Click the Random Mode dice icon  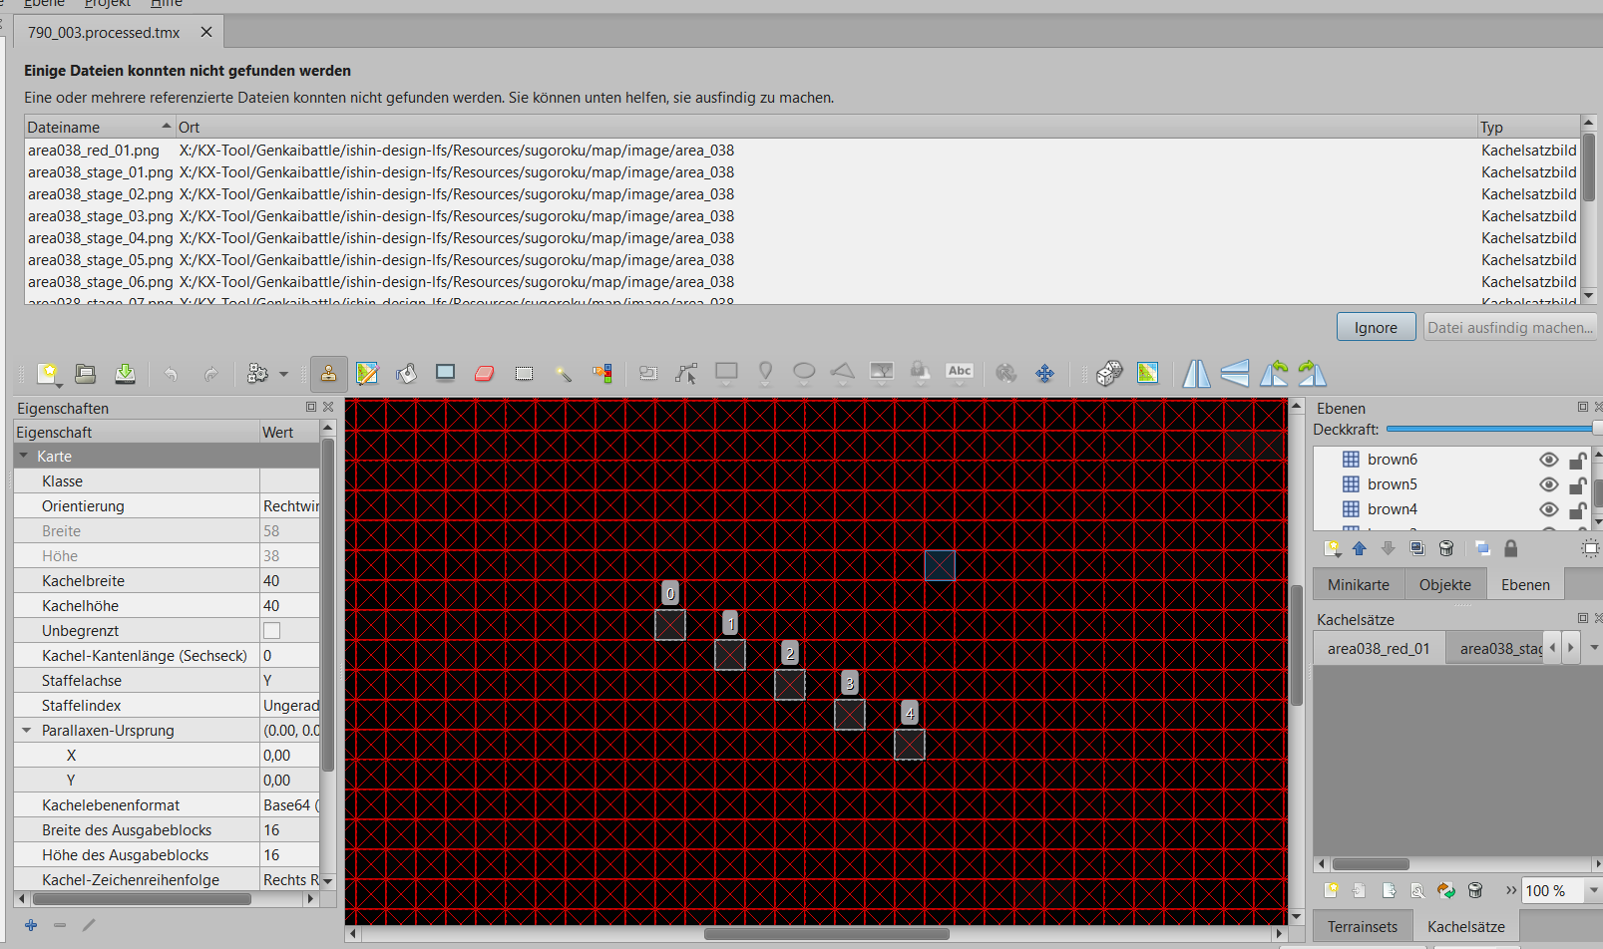[1109, 374]
